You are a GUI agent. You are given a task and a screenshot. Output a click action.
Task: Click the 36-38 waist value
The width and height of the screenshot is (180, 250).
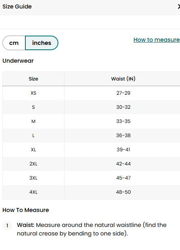pos(123,136)
